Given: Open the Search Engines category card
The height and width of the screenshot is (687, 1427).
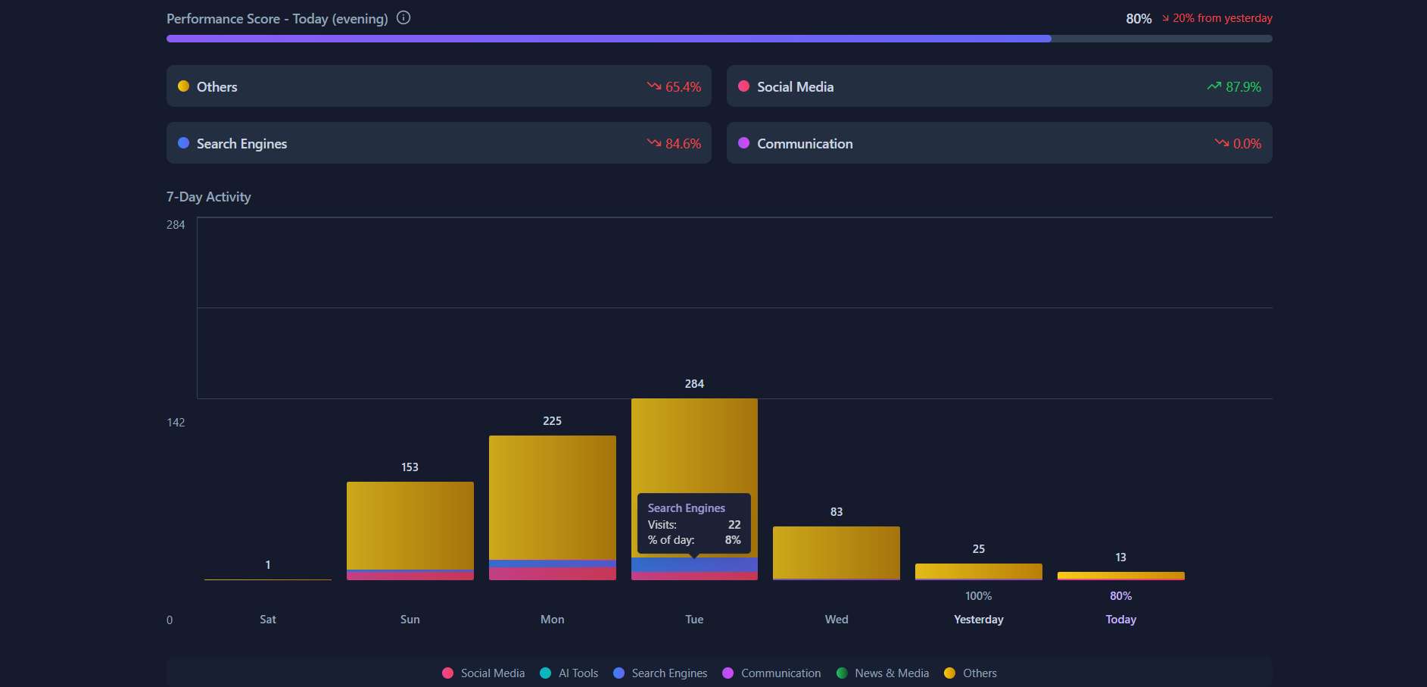Looking at the screenshot, I should 438,143.
